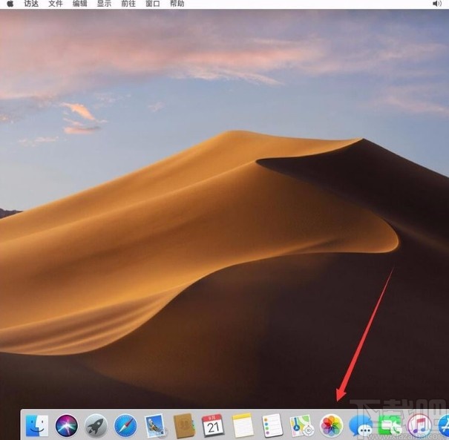Open Messages chat bubble icon
Image resolution: width=449 pixels, height=440 pixels.
pyautogui.click(x=361, y=425)
